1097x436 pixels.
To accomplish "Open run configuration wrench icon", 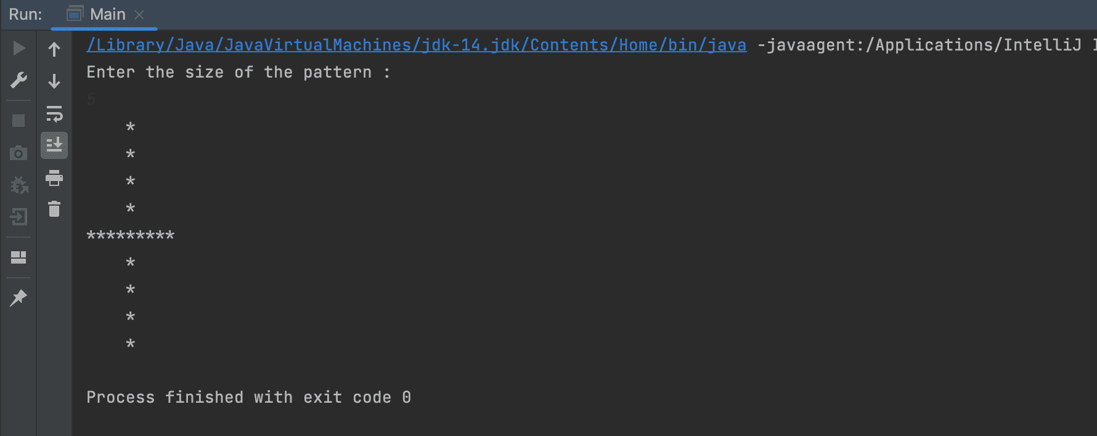I will point(19,80).
